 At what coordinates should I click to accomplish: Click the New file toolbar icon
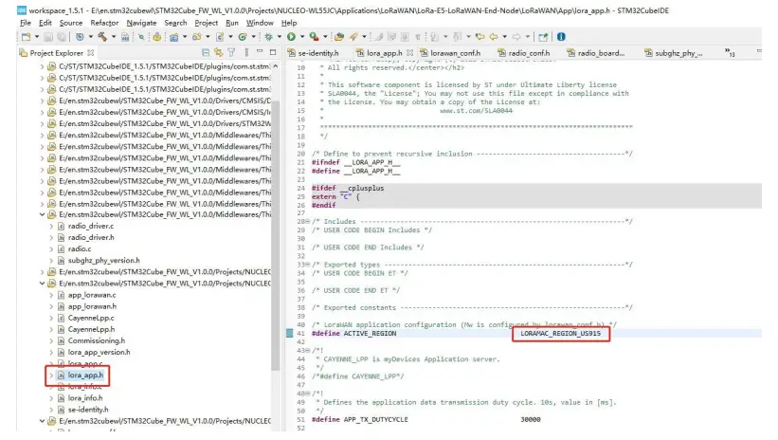[x=25, y=36]
